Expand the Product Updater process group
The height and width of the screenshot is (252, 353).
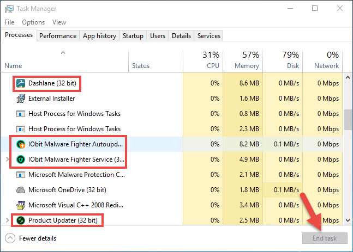7,220
